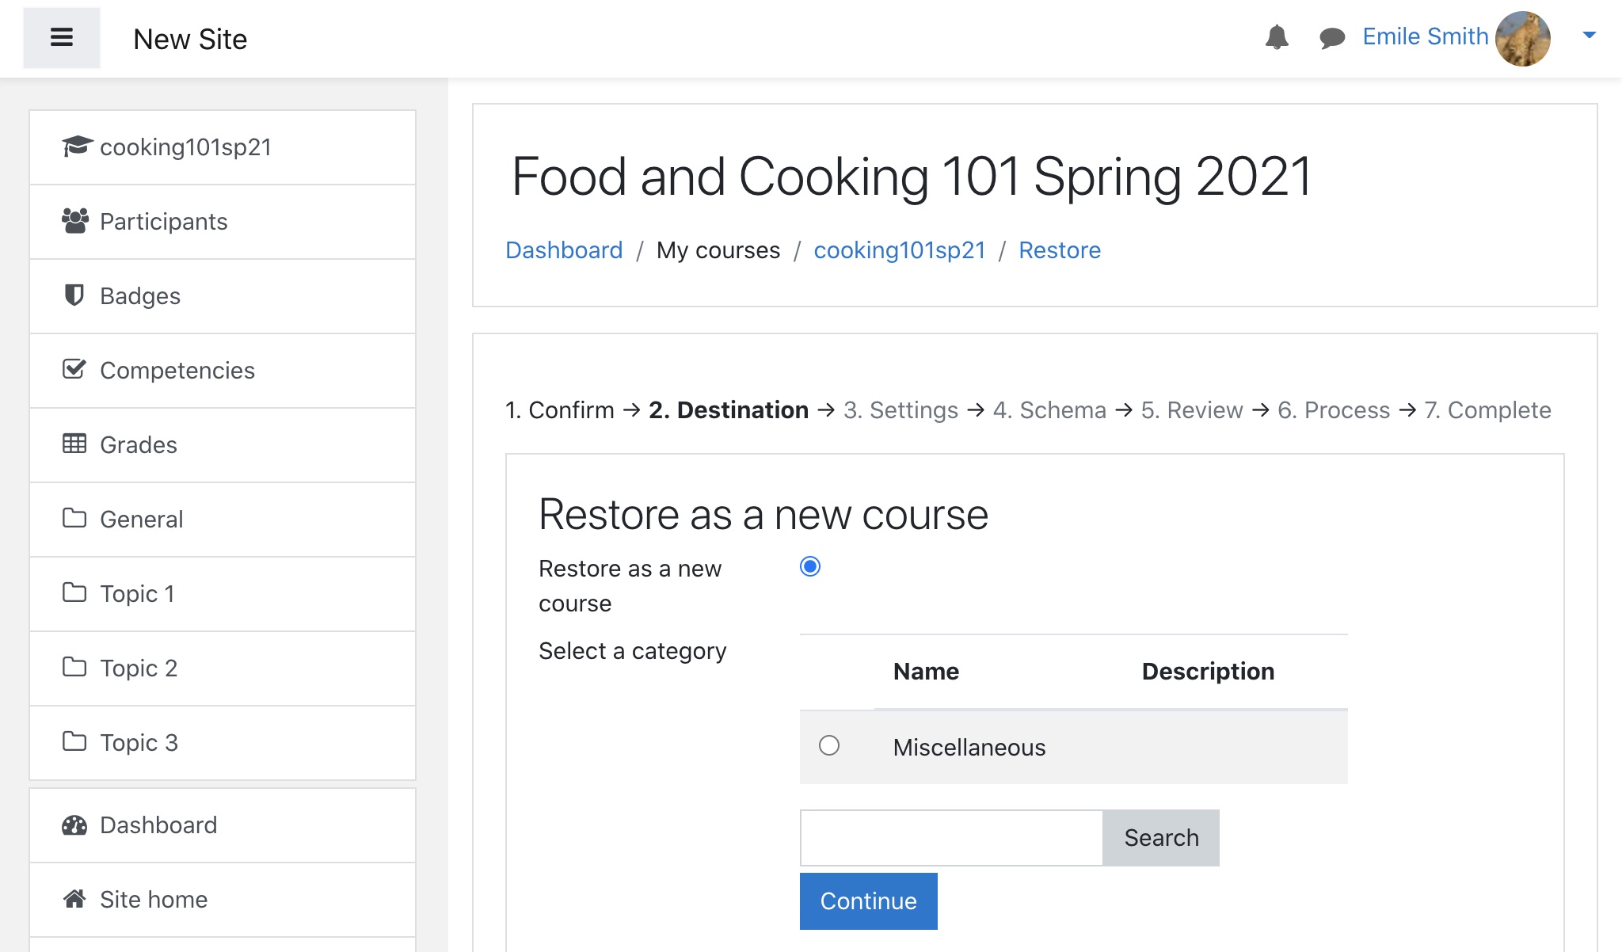Click the Badges shield icon
Screen dimensions: 1622x952
click(74, 295)
